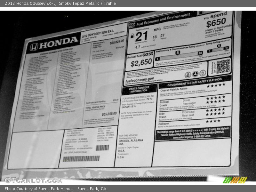The width and height of the screenshot is (256, 192).
Task: Click the "$35,855.00" total price
Action: (x=109, y=114)
